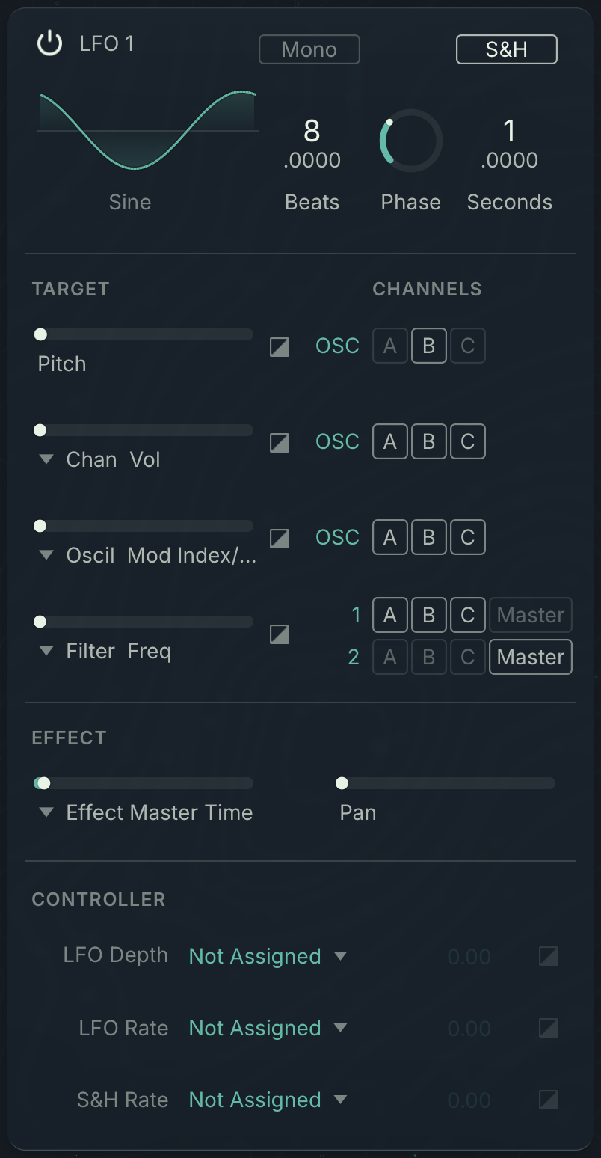Click the bipolar icon next to LFO Depth
This screenshot has height=1158, width=601.
(x=547, y=955)
